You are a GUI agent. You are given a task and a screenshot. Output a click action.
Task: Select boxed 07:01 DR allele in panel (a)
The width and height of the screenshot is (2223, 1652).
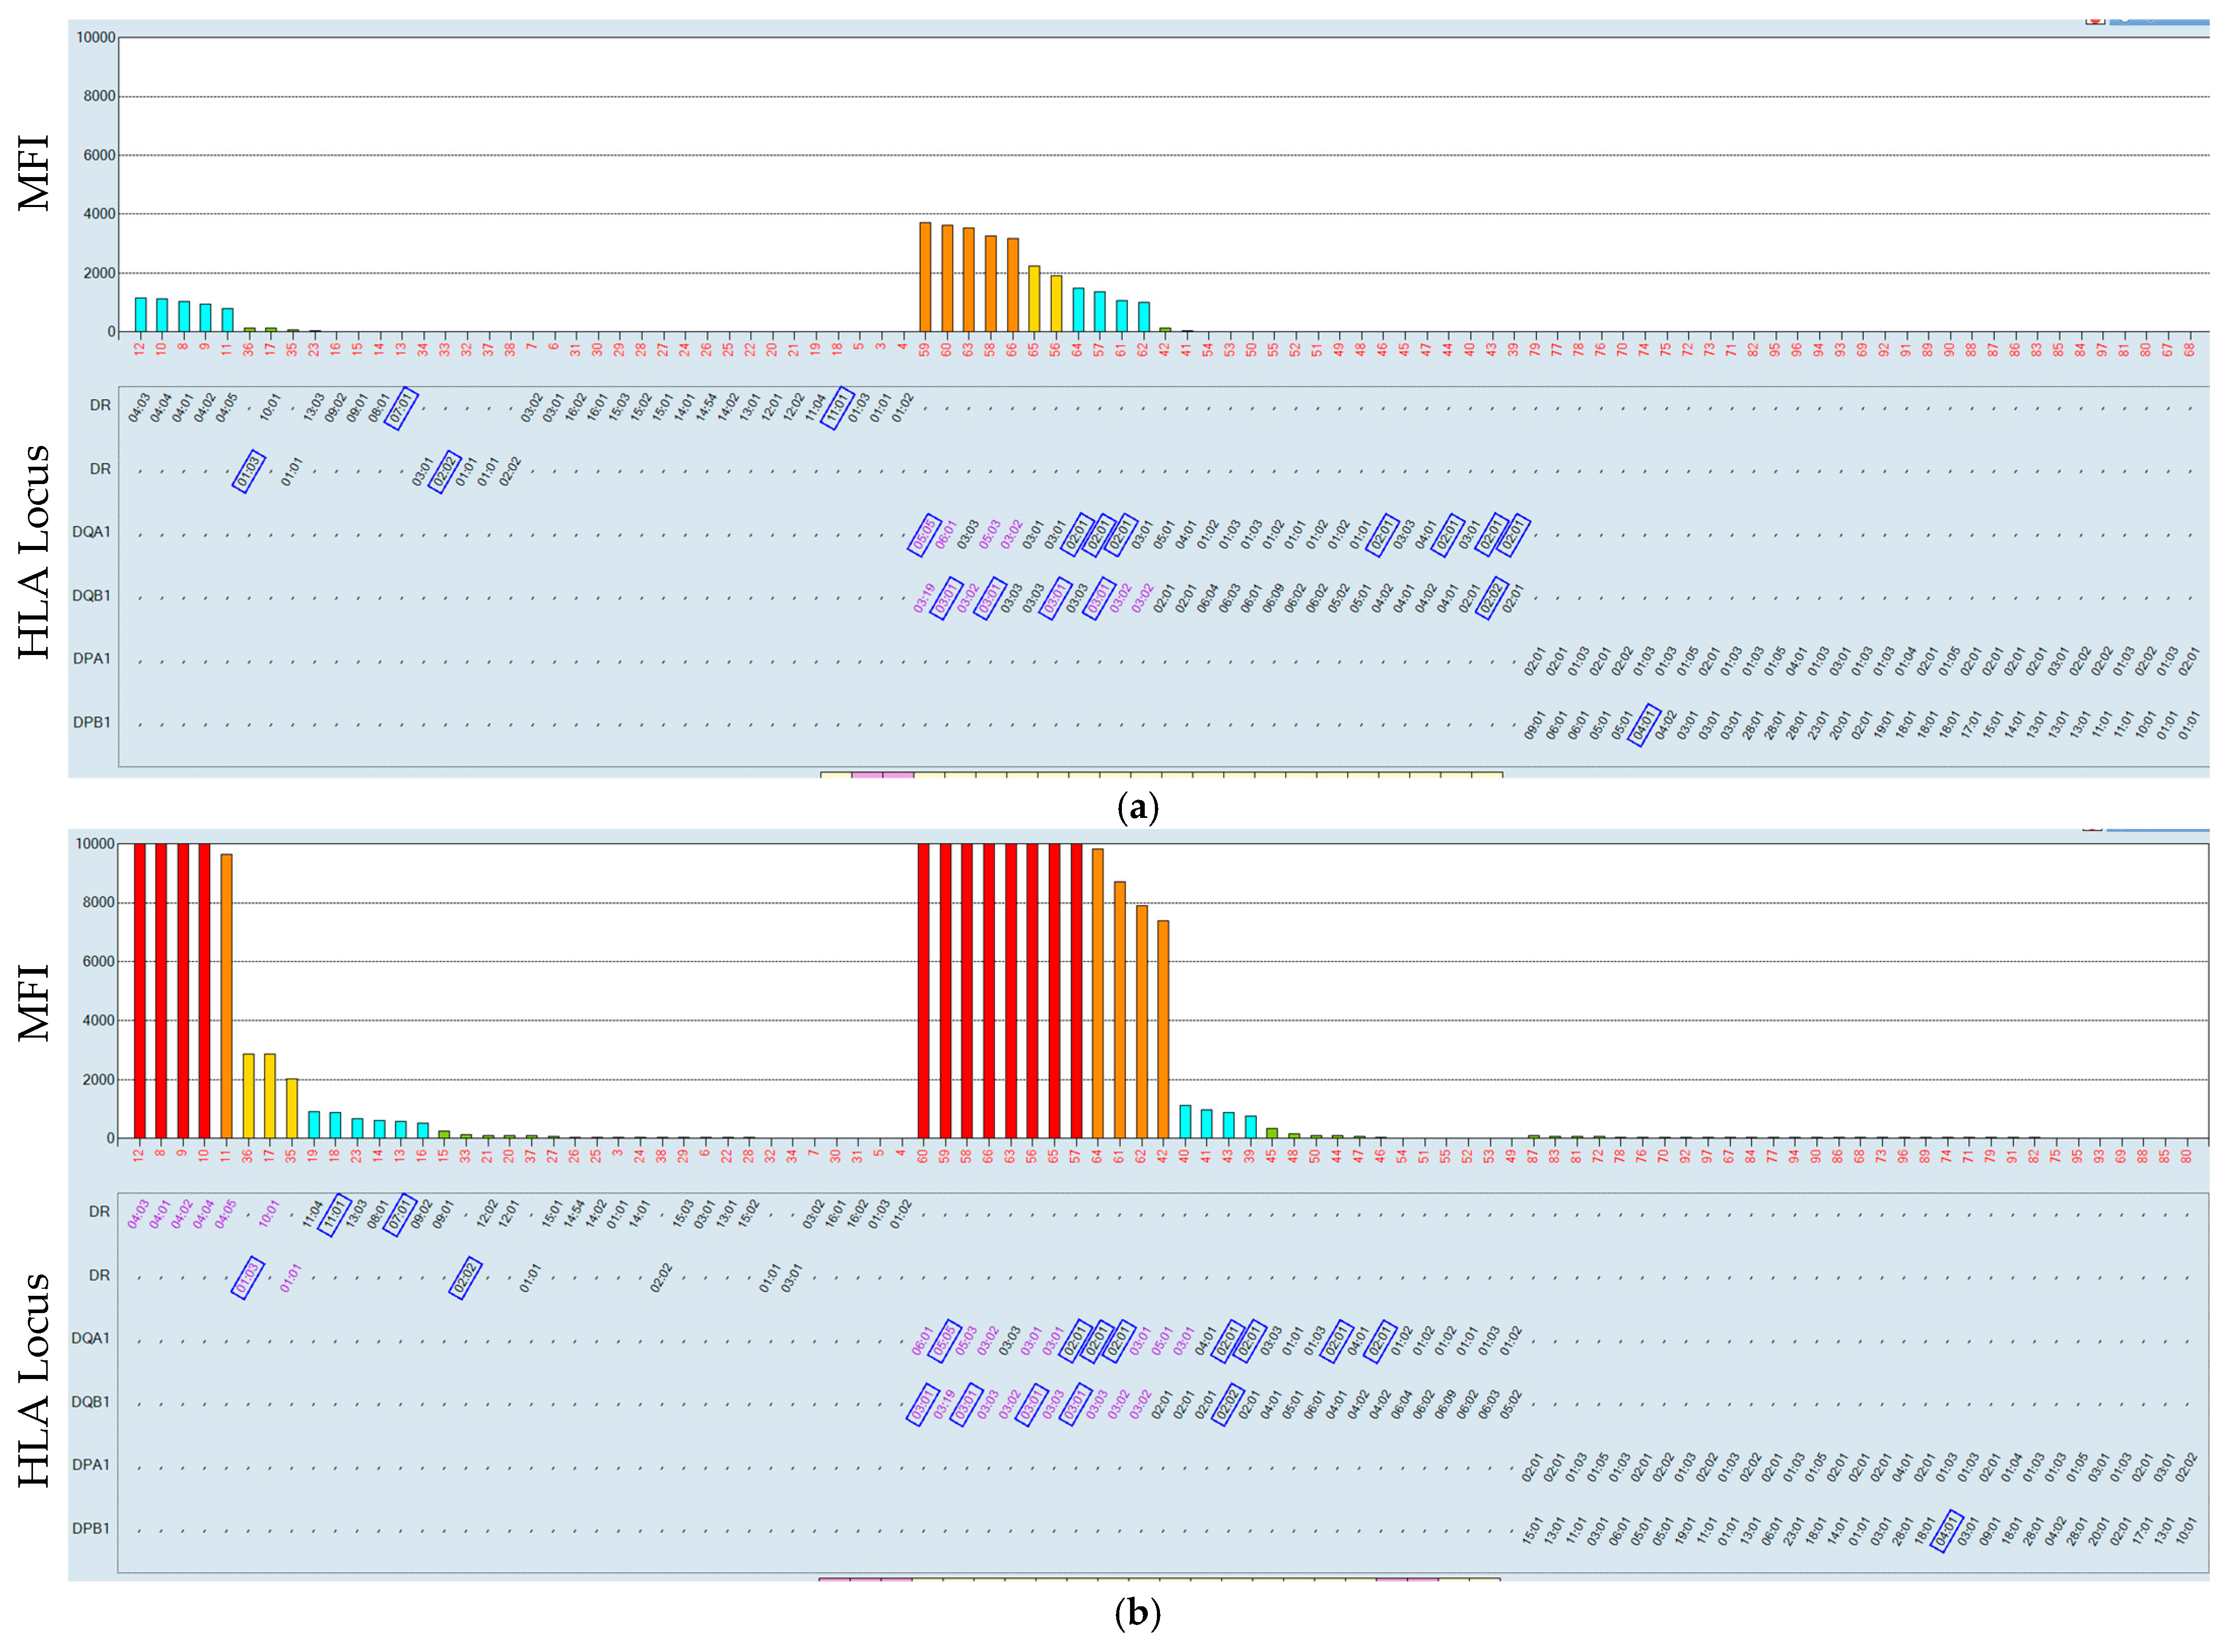point(401,408)
